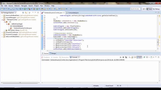The width and height of the screenshot is (161, 90).
Task: Toggle Scroll Lock in the console toolbar
Action: (x=132, y=57)
